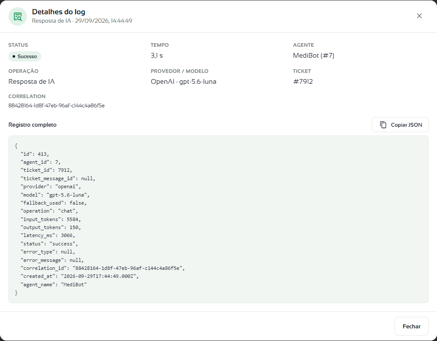Image resolution: width=437 pixels, height=341 pixels.
Task: Click the JSON "created_at" timestamp line
Action: [x=80, y=277]
